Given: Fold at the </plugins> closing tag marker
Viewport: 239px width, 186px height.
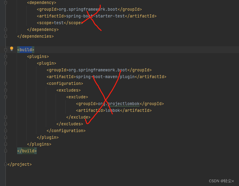Looking at the screenshot, I should point(6,144).
